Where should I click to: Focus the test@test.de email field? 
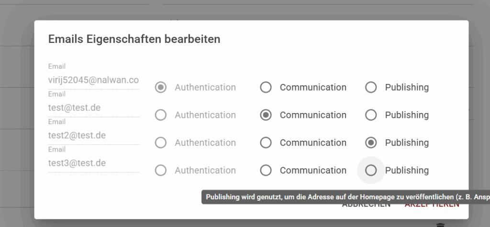[94, 108]
